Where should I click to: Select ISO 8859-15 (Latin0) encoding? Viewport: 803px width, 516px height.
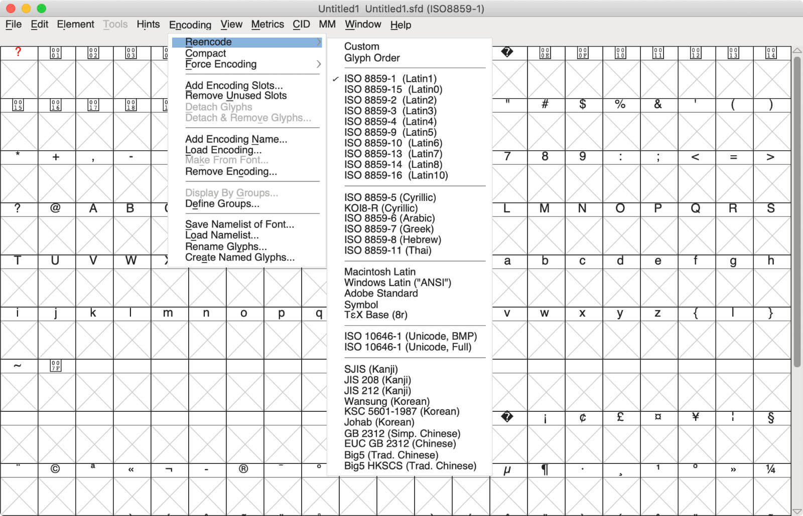[392, 89]
